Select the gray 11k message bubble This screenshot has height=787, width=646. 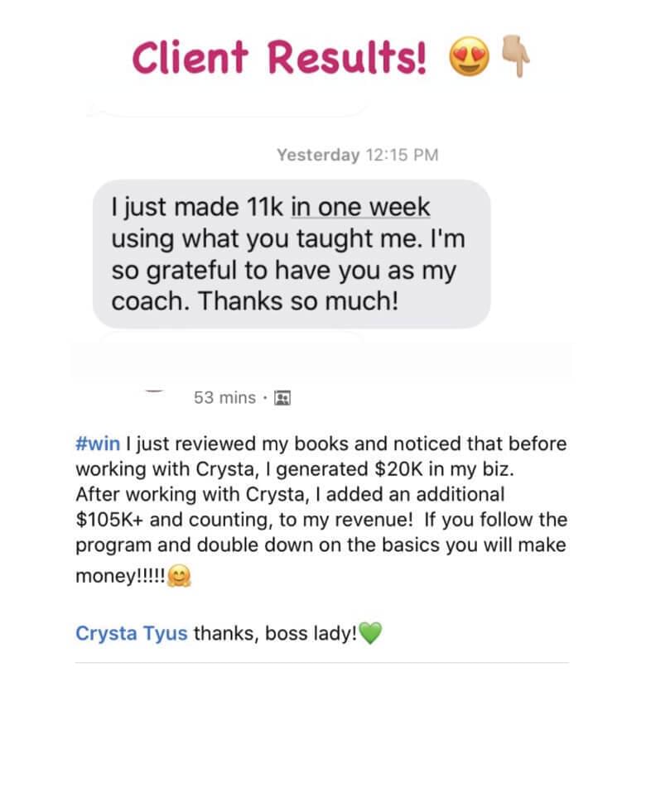[292, 254]
